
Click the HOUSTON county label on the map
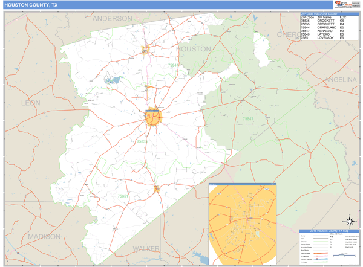click(x=194, y=49)
